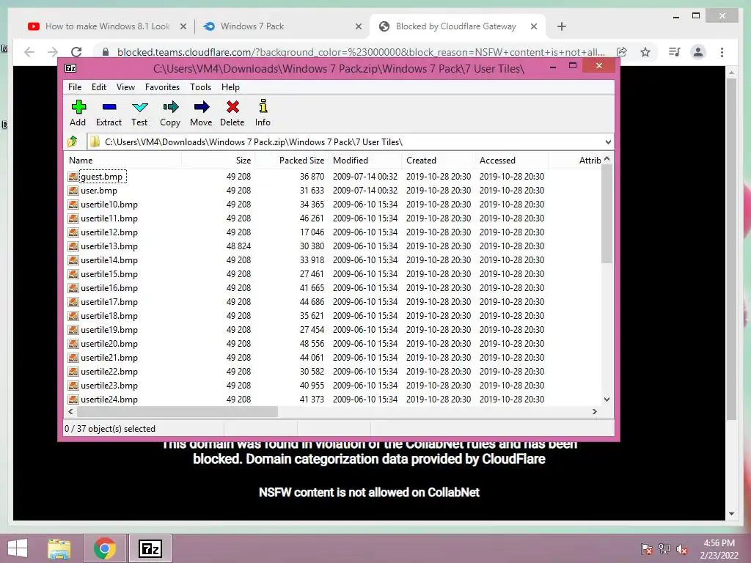Image resolution: width=751 pixels, height=563 pixels.
Task: Click the horizontal scroll right arrow
Action: pos(594,412)
